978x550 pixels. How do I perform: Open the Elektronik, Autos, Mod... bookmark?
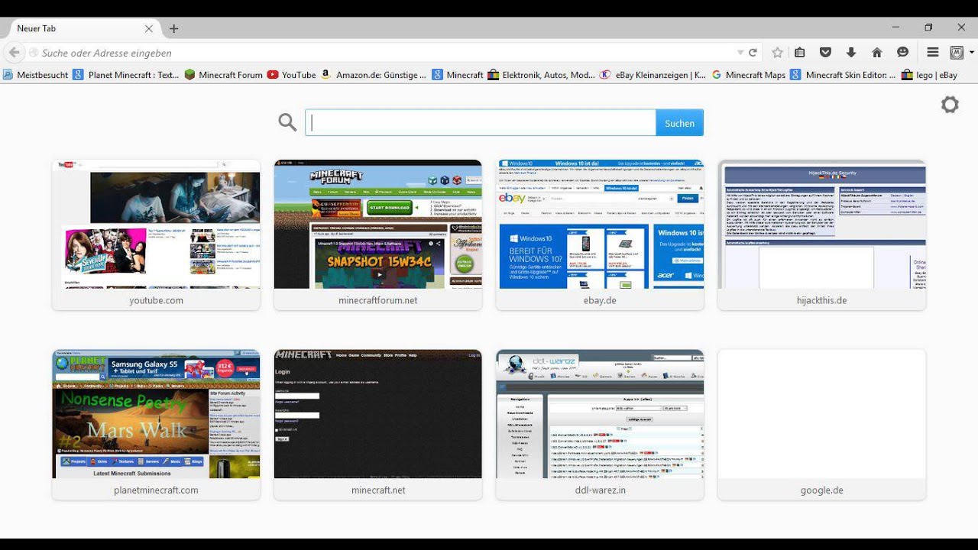pos(541,75)
